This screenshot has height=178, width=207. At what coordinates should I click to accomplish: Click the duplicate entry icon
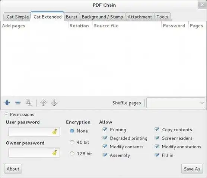29,103
